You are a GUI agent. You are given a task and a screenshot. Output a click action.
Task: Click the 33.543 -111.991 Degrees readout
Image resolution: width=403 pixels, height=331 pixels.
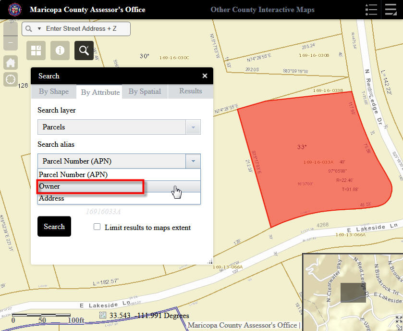(x=149, y=316)
